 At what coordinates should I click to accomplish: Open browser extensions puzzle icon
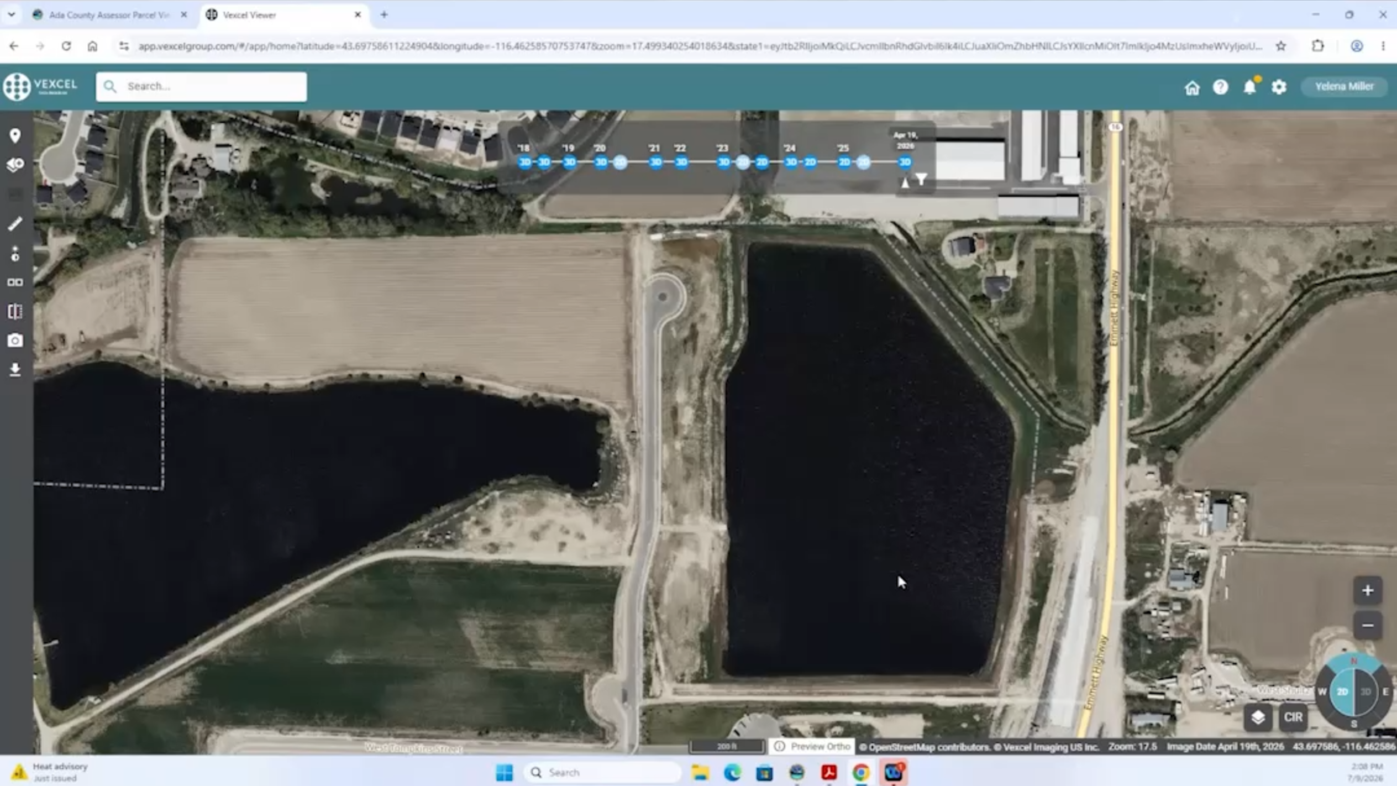click(1318, 46)
